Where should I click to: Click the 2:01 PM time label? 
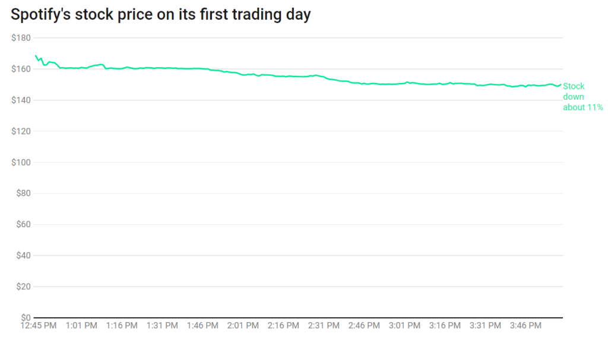pyautogui.click(x=243, y=326)
